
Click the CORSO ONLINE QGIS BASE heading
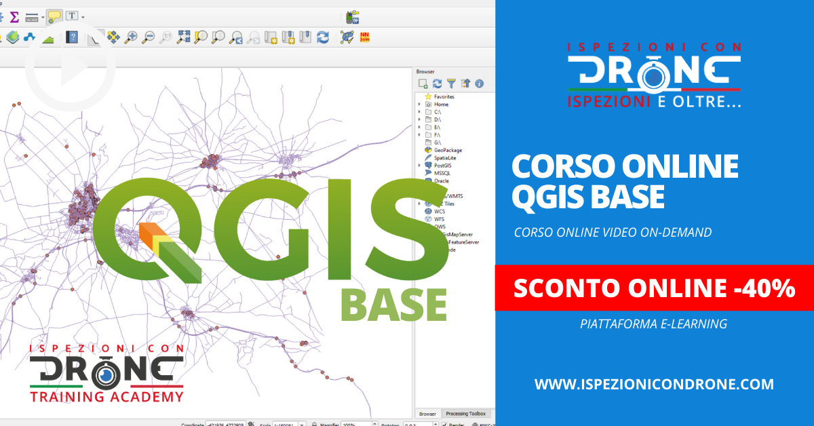click(624, 182)
